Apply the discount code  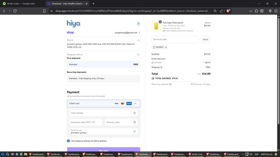(x=205, y=39)
